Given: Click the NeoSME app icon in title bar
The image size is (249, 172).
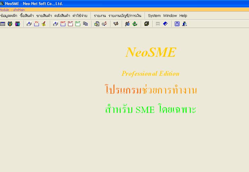Looking at the screenshot, I should pos(2,3).
